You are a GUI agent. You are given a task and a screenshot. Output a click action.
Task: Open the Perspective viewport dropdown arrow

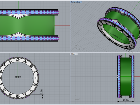(x=81, y=2)
